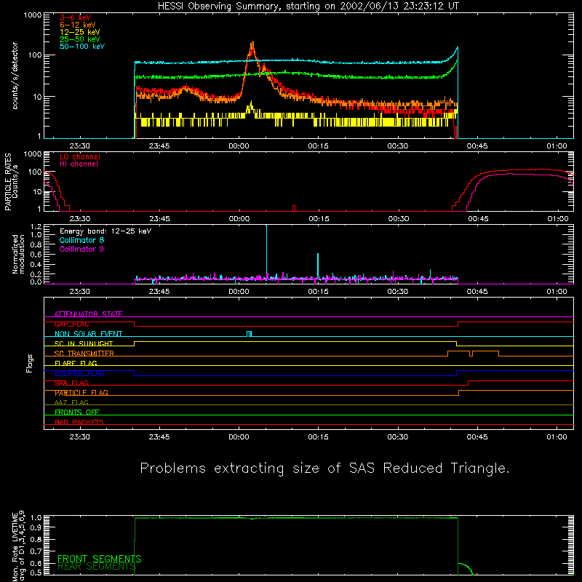Click the "PARTICLE RATES" axis label

tap(8, 182)
